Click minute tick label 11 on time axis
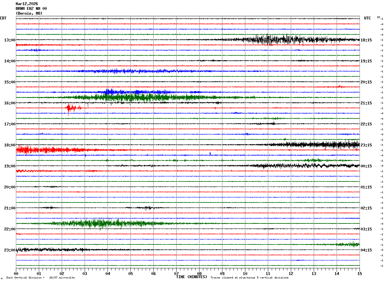The width and height of the screenshot is (385, 282). click(x=268, y=273)
